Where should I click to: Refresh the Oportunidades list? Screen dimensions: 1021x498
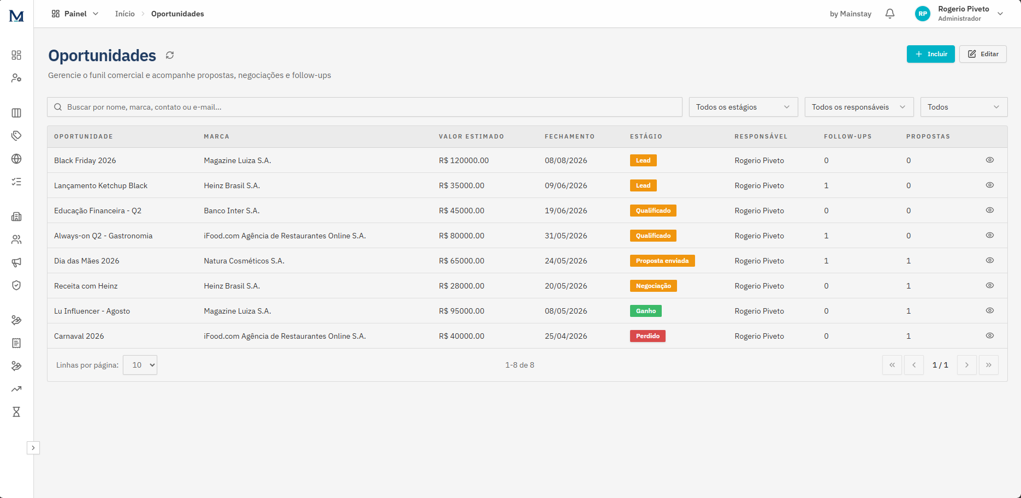click(x=170, y=55)
